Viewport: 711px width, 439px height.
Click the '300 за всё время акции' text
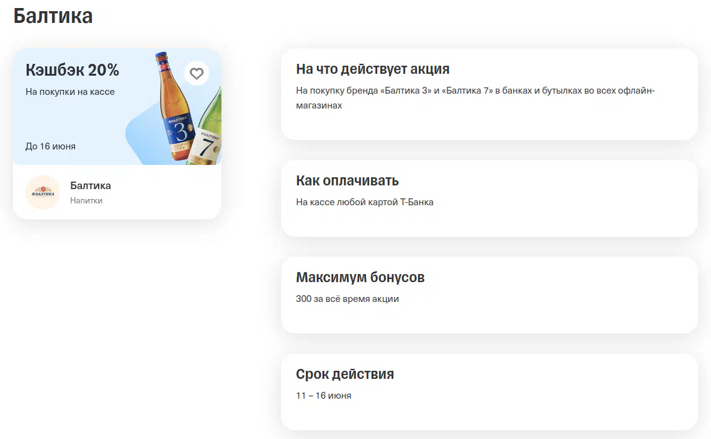point(347,299)
